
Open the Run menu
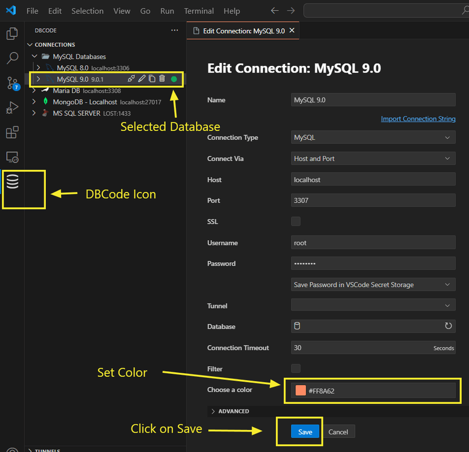[167, 11]
